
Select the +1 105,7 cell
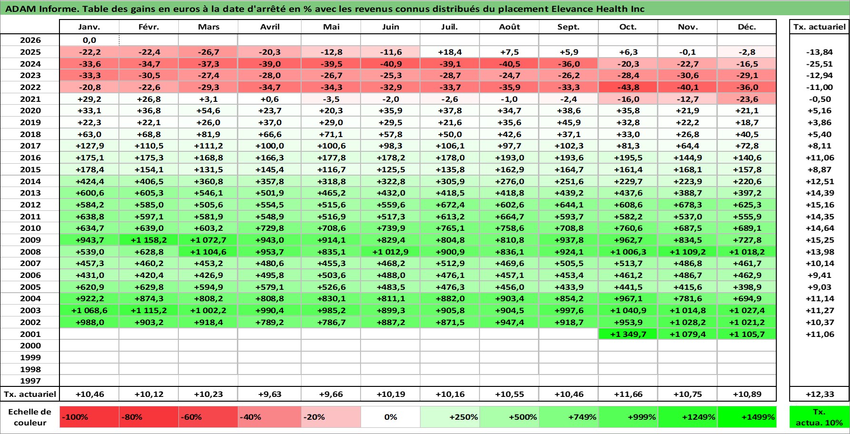[x=747, y=334]
